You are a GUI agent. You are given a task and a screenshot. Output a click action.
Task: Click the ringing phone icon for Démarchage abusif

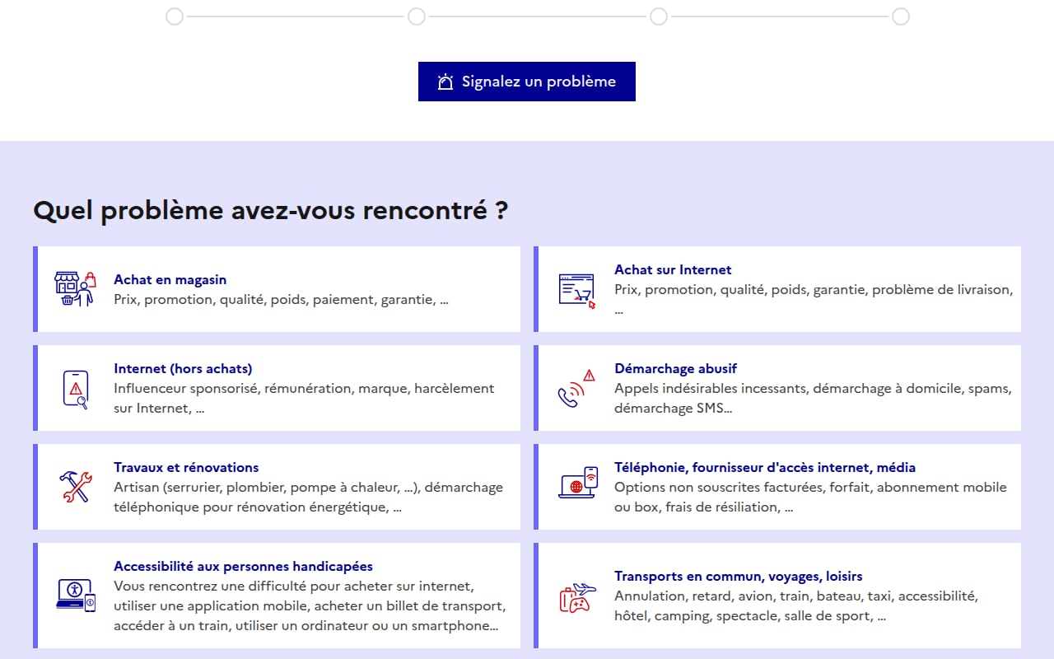(576, 388)
